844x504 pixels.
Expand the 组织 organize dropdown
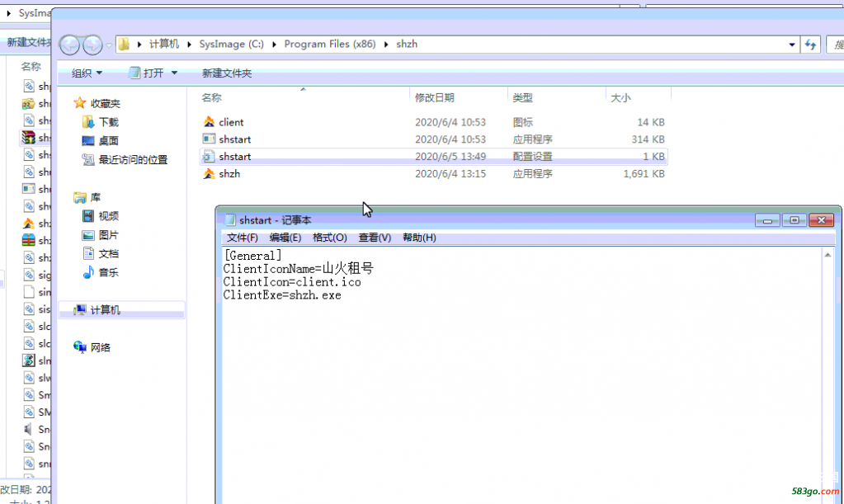[x=87, y=73]
